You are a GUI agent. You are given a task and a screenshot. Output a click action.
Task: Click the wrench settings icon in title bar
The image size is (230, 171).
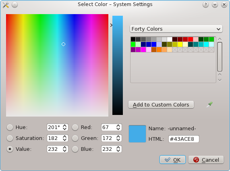[6, 5]
